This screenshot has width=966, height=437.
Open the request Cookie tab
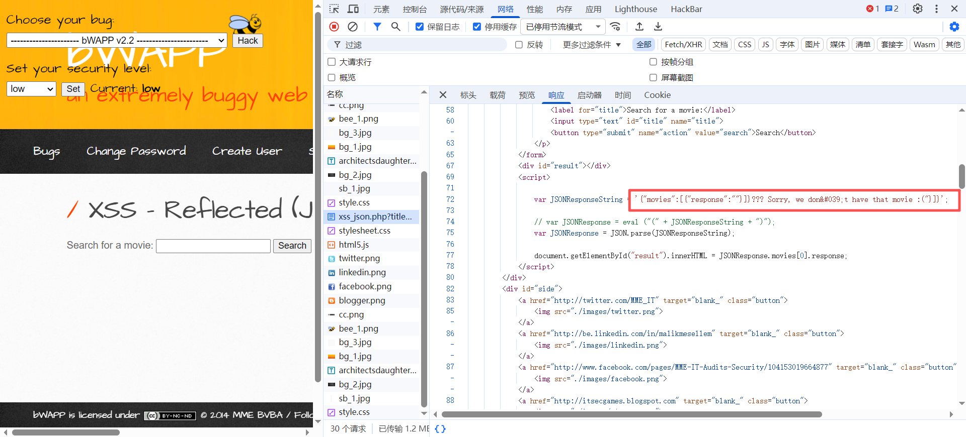(657, 95)
